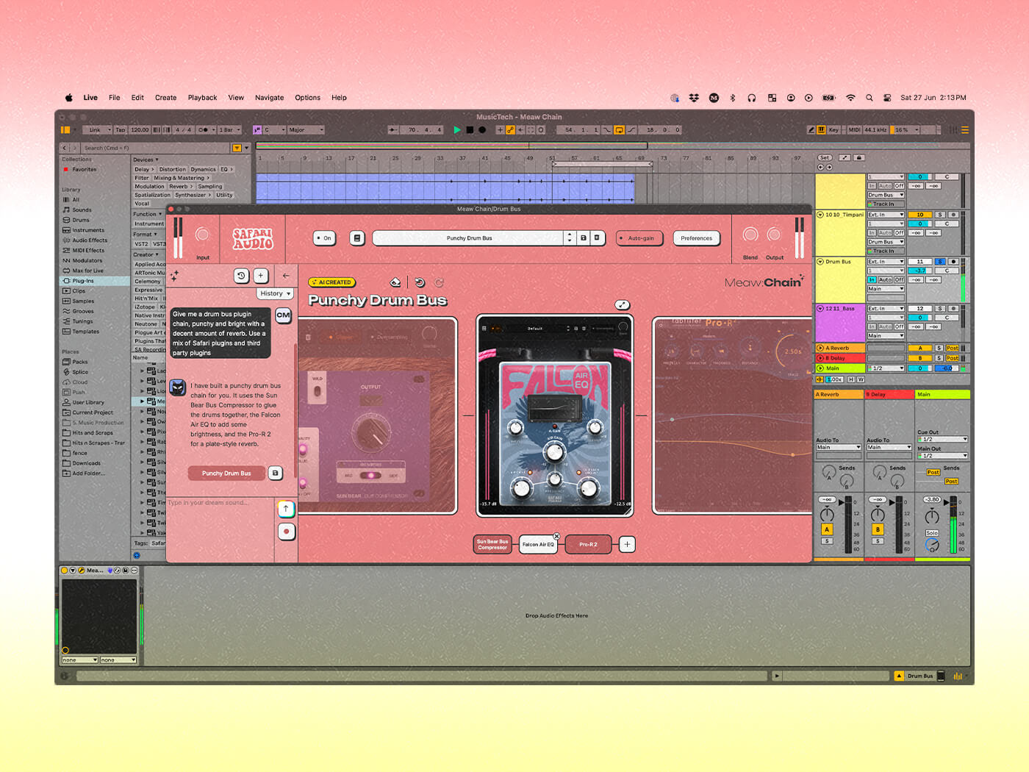Toggle In monitoring on the Drum Bus track

pyautogui.click(x=872, y=280)
